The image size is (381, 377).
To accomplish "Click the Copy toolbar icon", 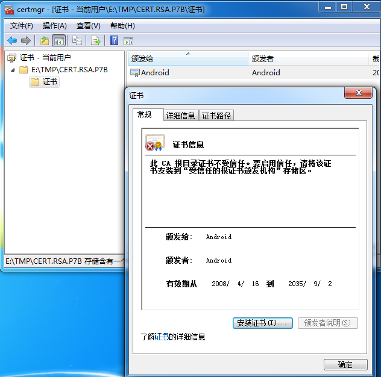I will pos(77,40).
